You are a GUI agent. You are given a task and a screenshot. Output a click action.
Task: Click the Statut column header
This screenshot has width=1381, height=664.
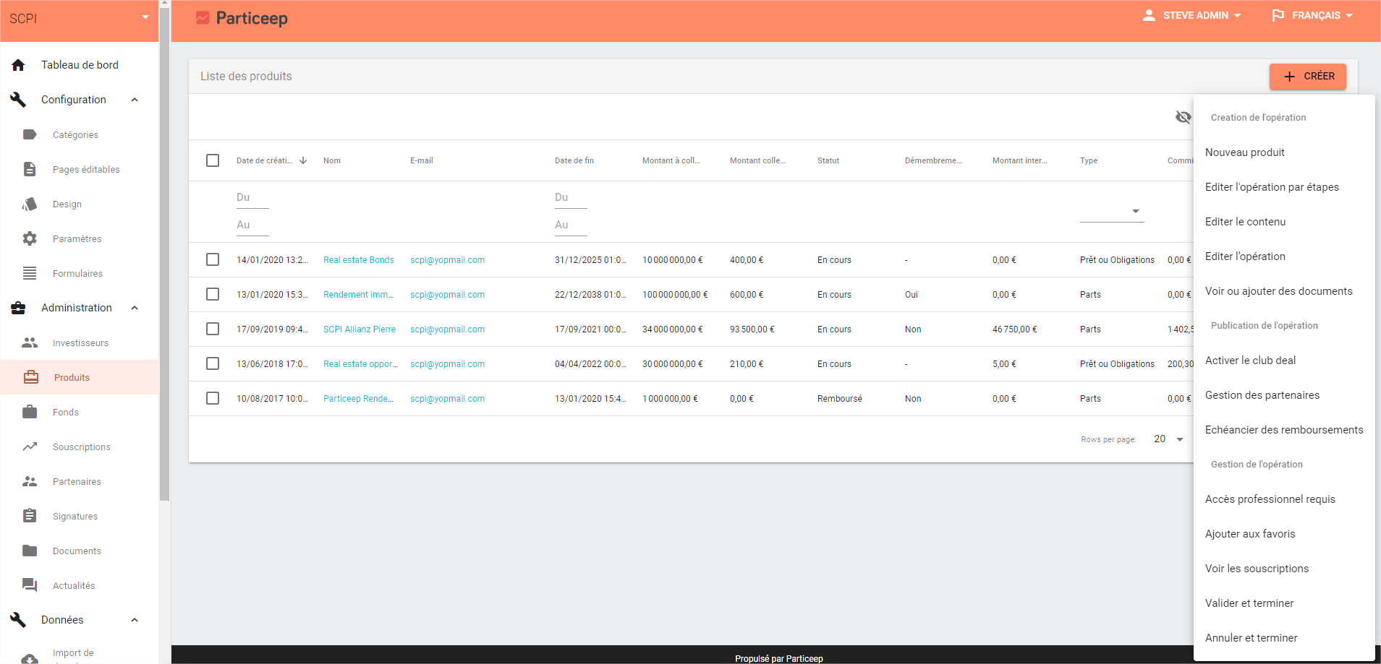tap(828, 160)
